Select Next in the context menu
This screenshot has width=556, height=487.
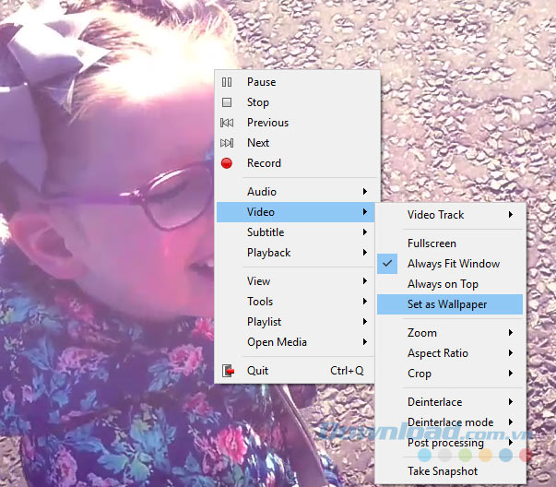click(296, 143)
